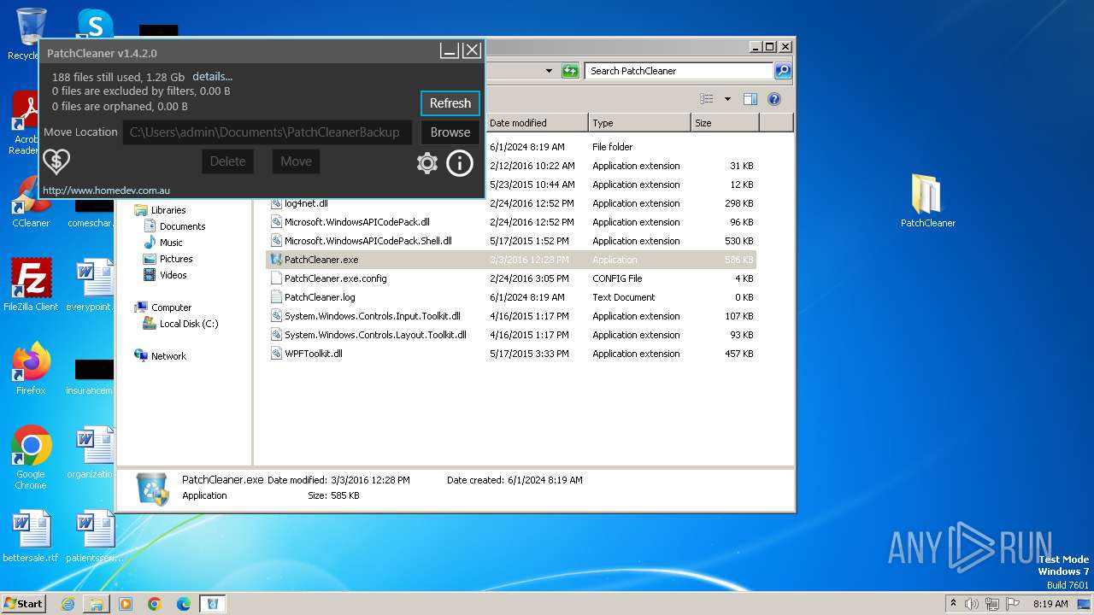Click the Search PatchCleaner box
The image size is (1094, 615).
click(x=679, y=71)
